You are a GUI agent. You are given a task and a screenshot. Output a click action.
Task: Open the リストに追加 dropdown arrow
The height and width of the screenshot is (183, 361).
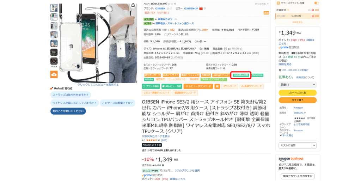point(314,146)
